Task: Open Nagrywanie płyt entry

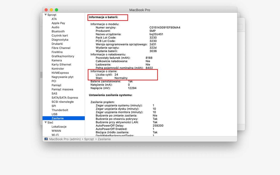Action: (x=62, y=77)
